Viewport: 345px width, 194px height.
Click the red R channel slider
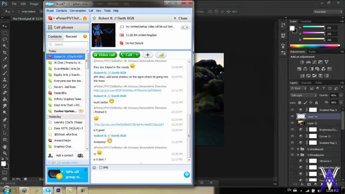pos(313,27)
